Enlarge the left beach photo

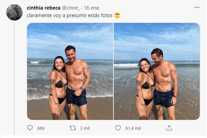70,71
